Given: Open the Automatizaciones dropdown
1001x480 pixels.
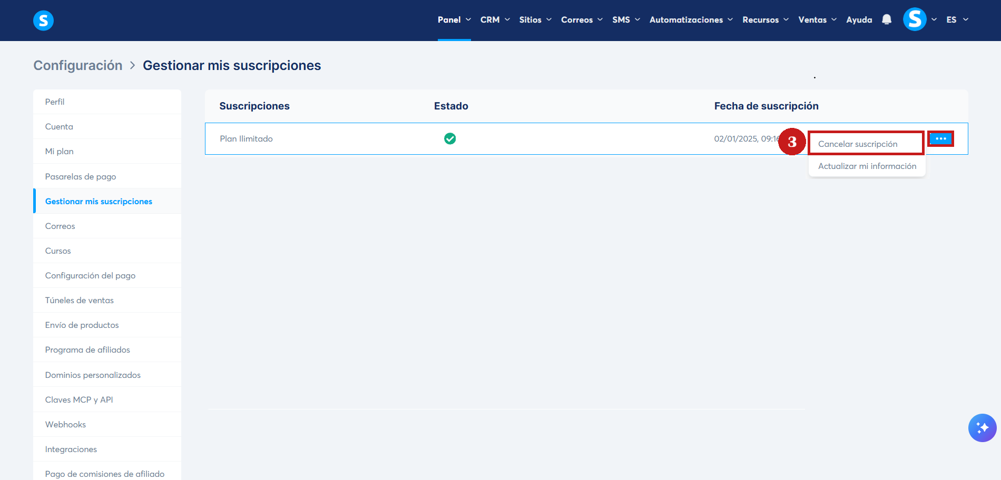Looking at the screenshot, I should [x=691, y=20].
